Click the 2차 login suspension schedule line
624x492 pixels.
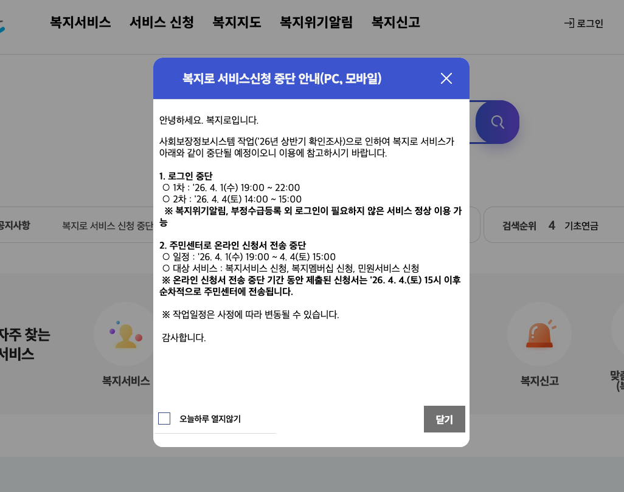(232, 199)
